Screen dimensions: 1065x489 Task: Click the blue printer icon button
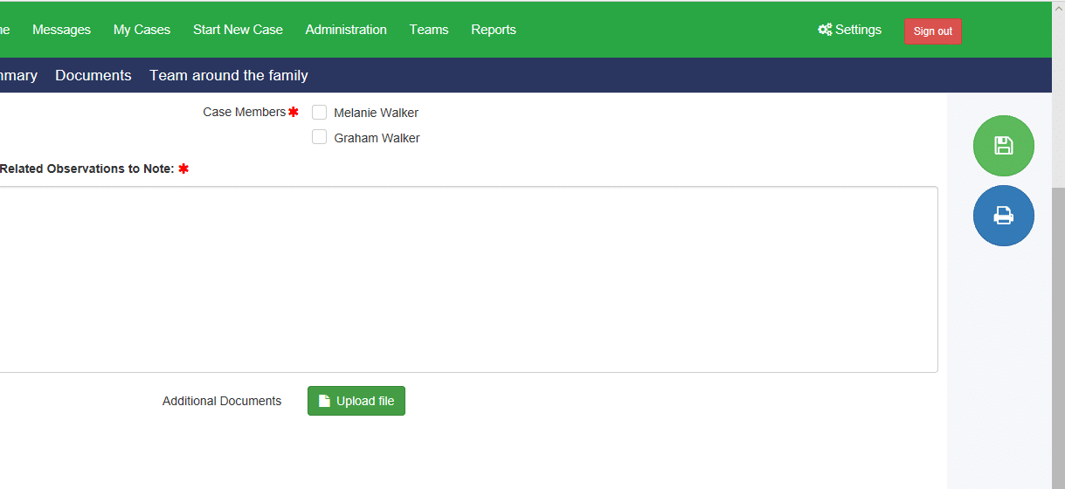1003,216
